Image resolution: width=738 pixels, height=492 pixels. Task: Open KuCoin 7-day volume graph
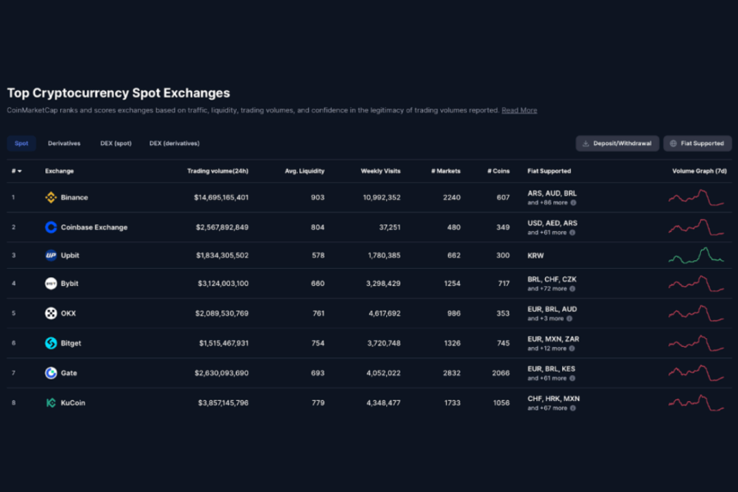[x=696, y=403]
